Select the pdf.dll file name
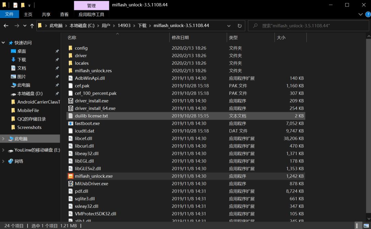Image resolution: width=371 pixels, height=229 pixels. (x=81, y=191)
